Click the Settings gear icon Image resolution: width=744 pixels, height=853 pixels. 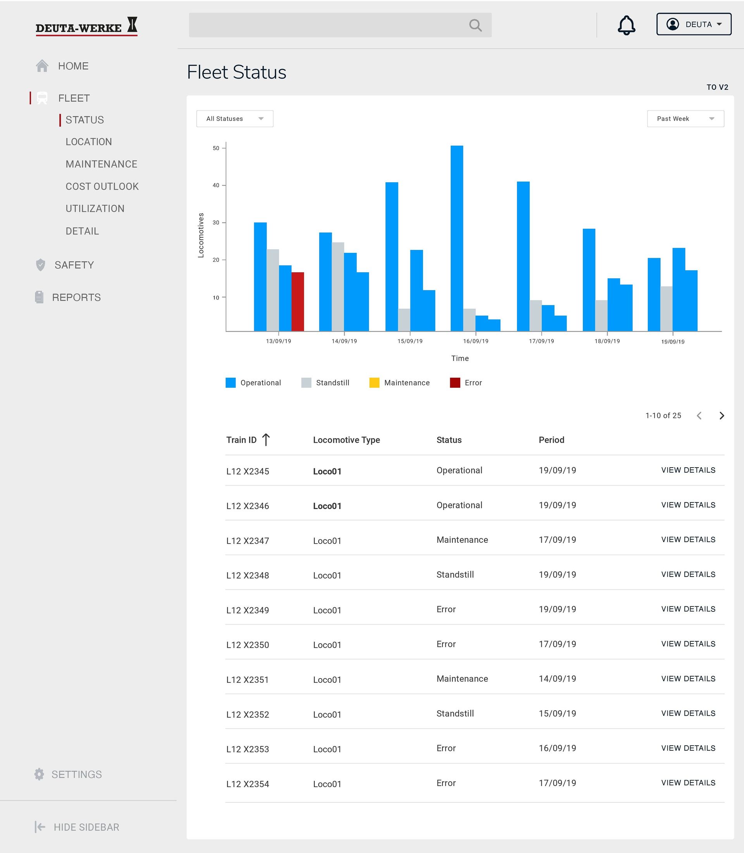(x=39, y=774)
